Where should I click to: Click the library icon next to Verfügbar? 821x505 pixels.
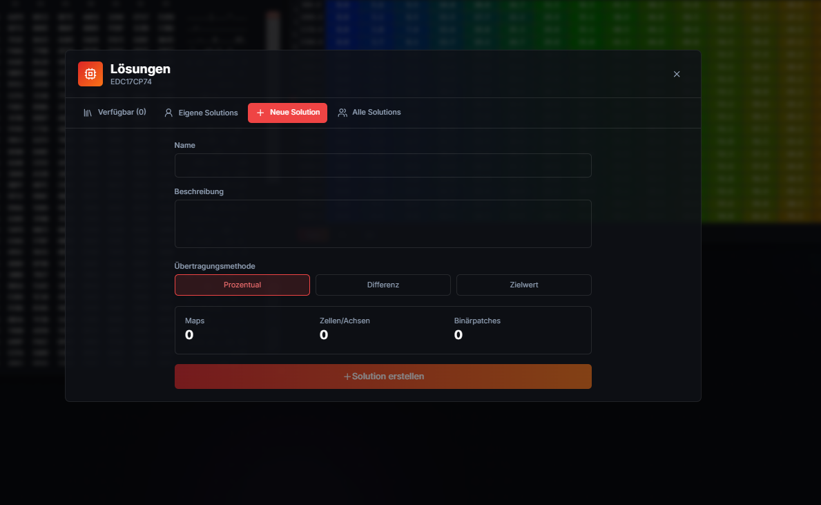[x=88, y=113]
